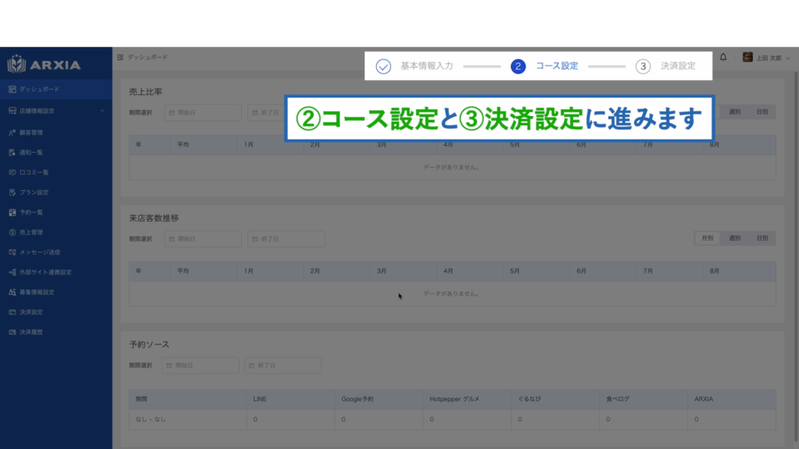The image size is (799, 449).
Task: Click the 予約ソース 開始日 date field
Action: [x=201, y=365]
